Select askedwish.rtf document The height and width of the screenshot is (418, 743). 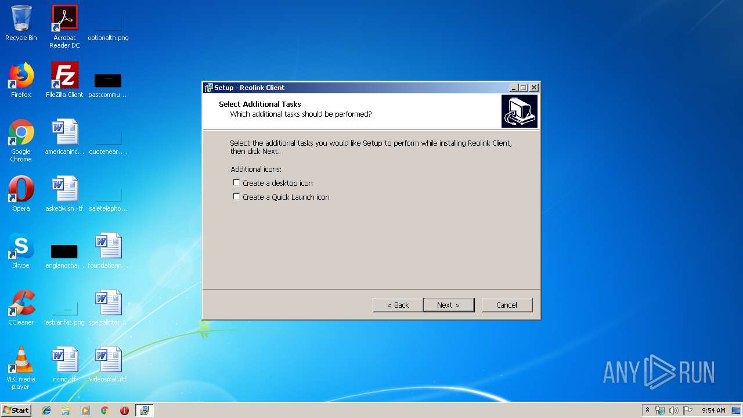pyautogui.click(x=64, y=194)
